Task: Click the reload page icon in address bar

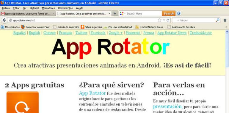Action: tap(168, 20)
